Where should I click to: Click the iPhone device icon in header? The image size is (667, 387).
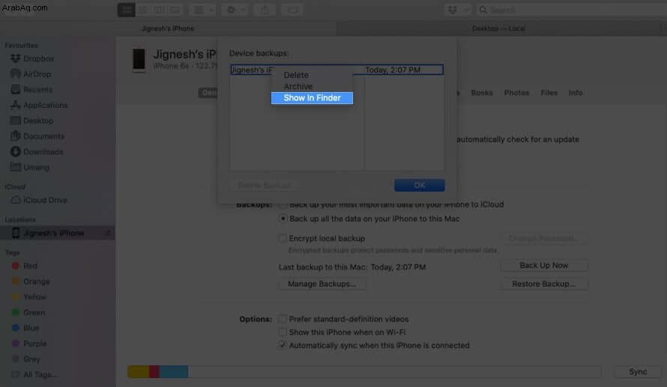coord(139,60)
